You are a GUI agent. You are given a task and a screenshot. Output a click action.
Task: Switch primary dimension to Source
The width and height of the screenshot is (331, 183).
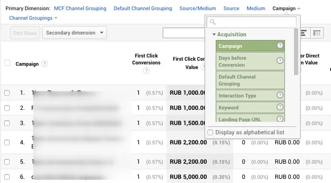231,8
